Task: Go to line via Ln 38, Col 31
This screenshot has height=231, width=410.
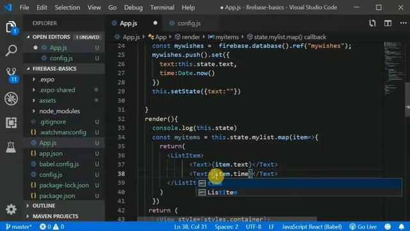Action: pos(190,227)
